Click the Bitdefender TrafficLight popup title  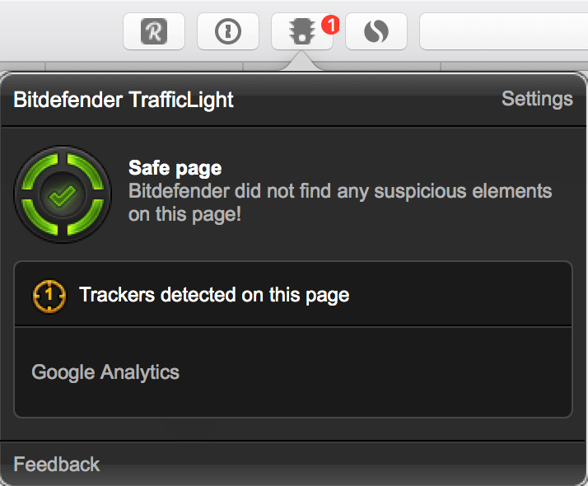point(124,100)
